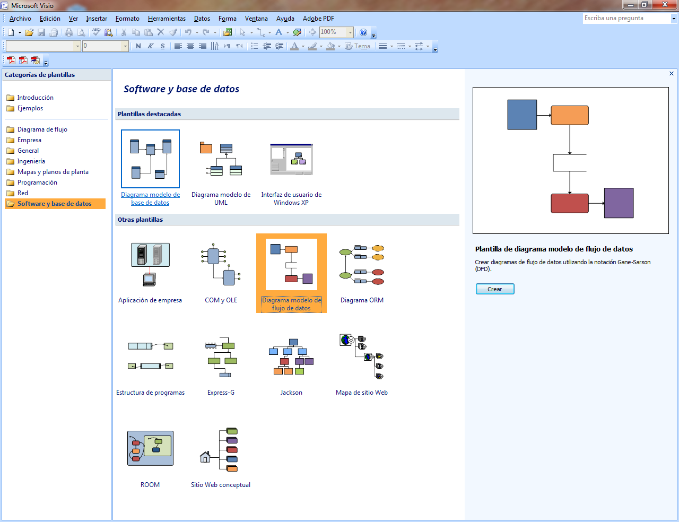Click the Redo arrow icon
Screen dimensions: 679x522
tap(206, 32)
